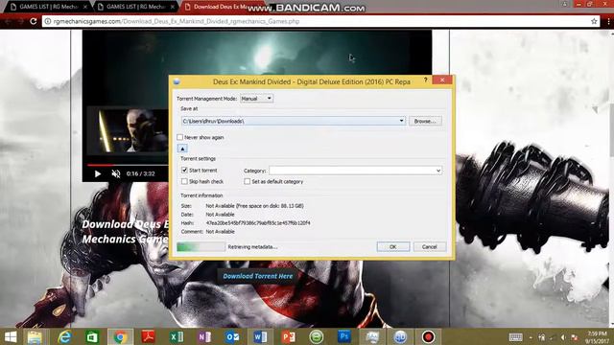Screen dimensions: 614x345
Task: Confirm the torrent with the OK button
Action: click(393, 247)
